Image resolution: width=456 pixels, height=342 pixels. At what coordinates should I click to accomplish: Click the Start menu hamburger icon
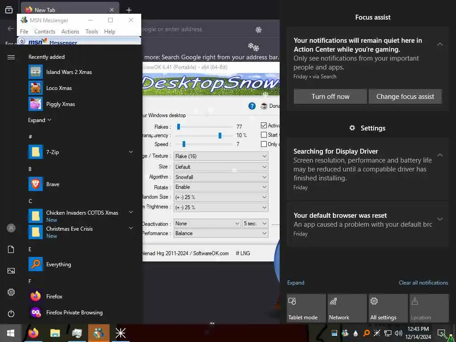[x=11, y=57]
